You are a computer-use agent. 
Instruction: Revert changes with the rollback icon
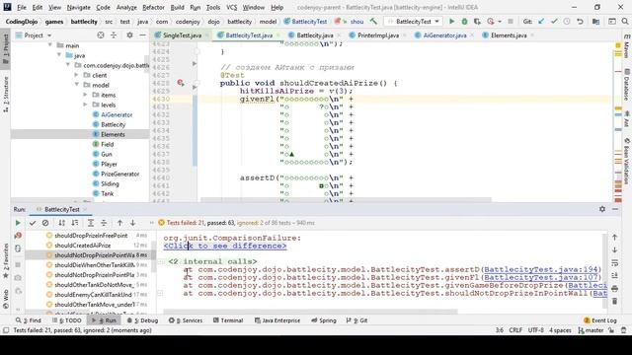[580, 22]
